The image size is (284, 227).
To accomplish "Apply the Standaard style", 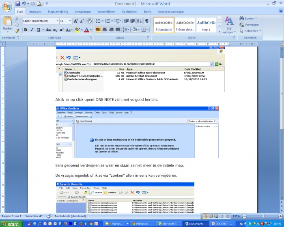I will click(164, 25).
